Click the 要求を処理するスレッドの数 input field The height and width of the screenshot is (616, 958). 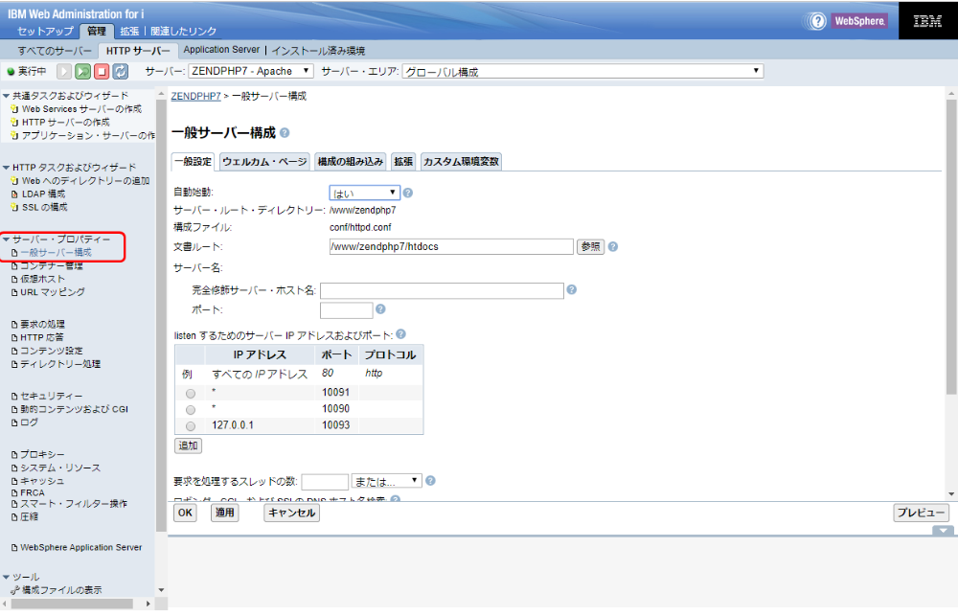point(325,482)
